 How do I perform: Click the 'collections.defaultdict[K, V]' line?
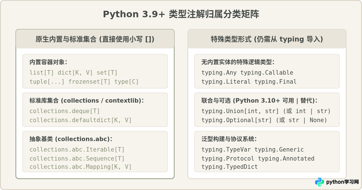(81, 120)
